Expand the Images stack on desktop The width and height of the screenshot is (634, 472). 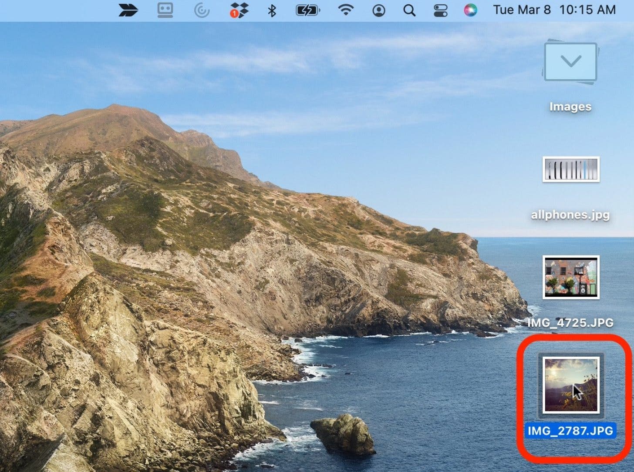tap(570, 62)
